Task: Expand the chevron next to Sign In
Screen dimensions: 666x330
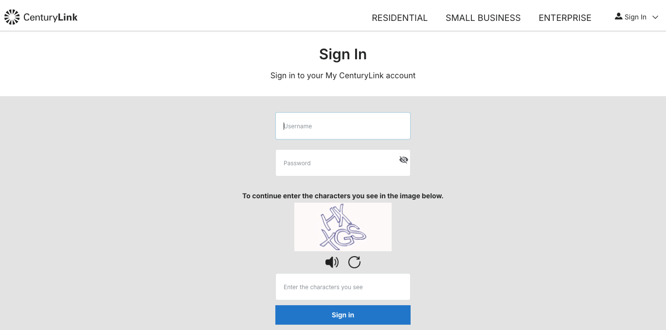Action: (x=655, y=17)
